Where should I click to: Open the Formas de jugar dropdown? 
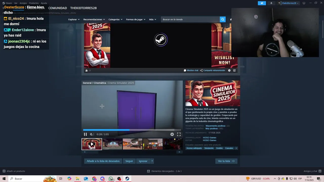136,19
